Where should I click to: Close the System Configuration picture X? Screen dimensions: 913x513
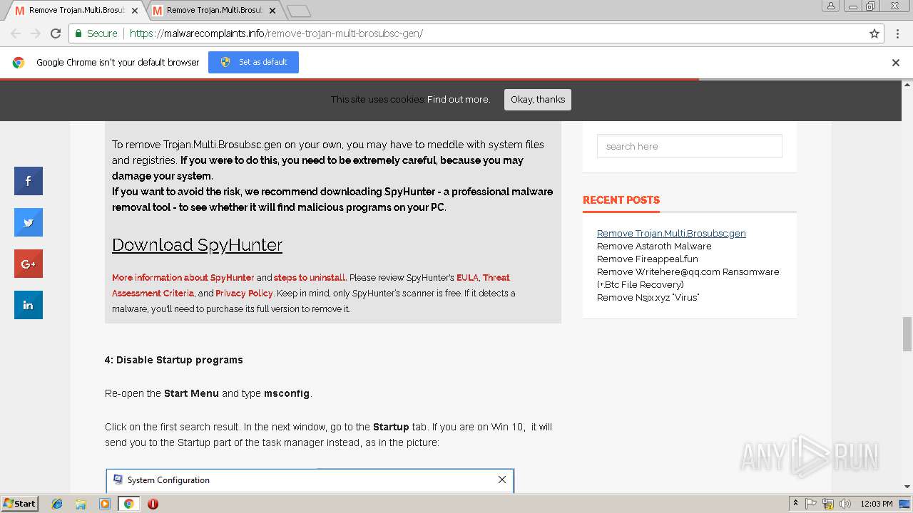(502, 480)
